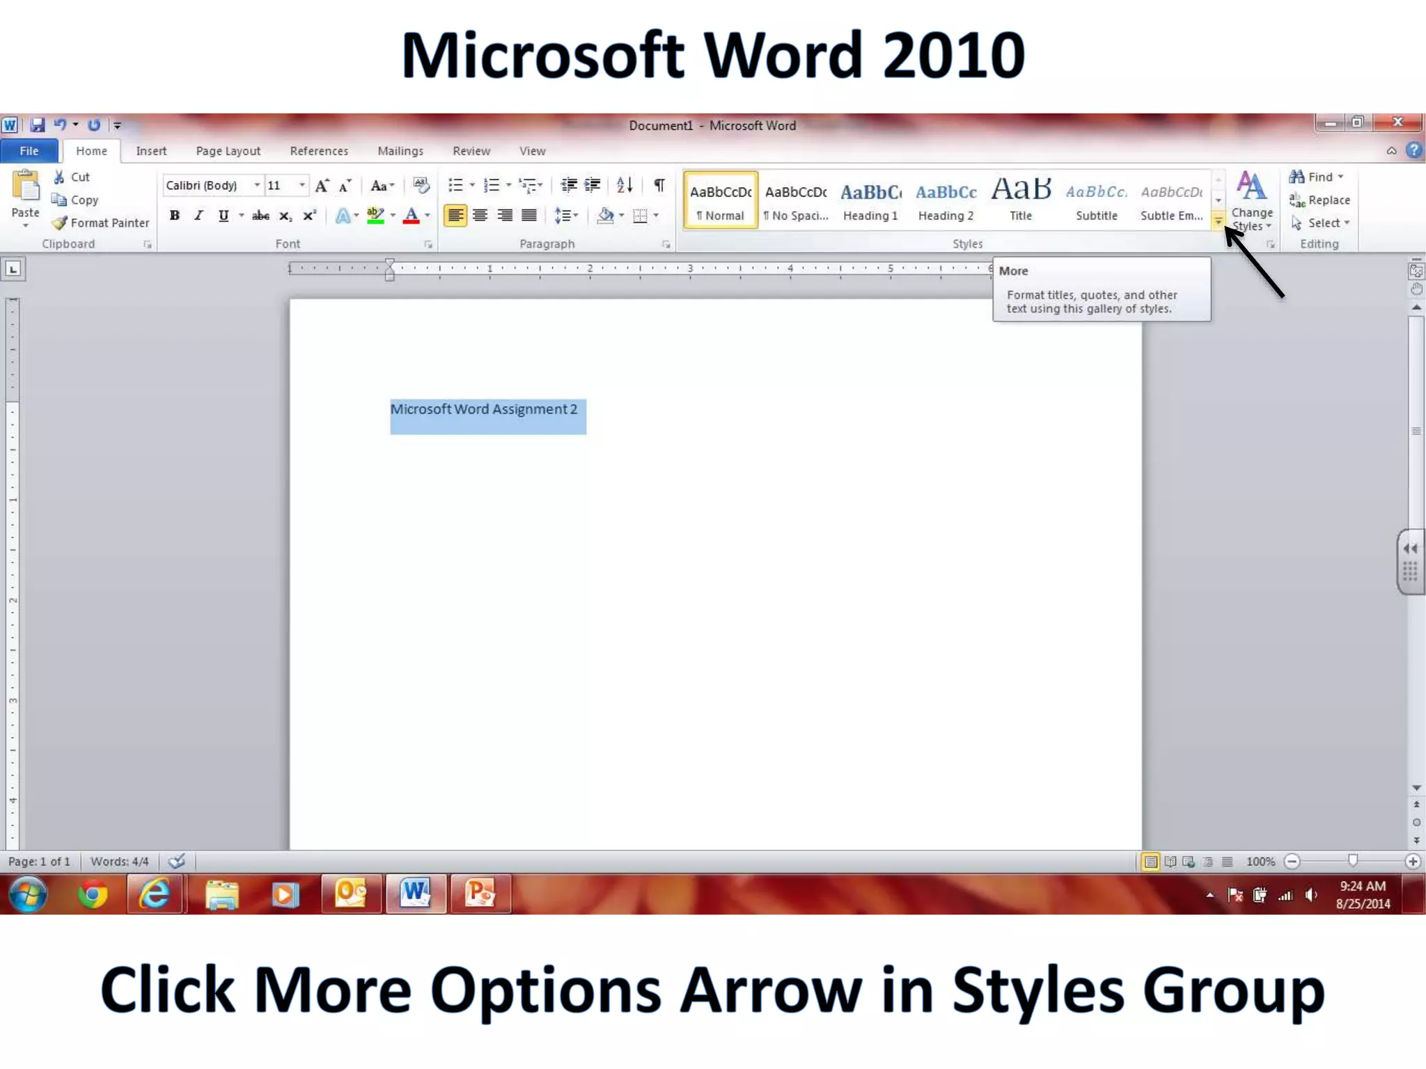Click the zoom slider handle

[1352, 861]
